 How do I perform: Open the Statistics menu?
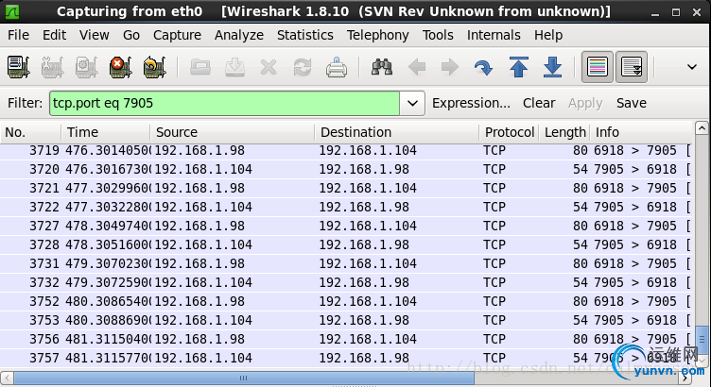tap(304, 35)
